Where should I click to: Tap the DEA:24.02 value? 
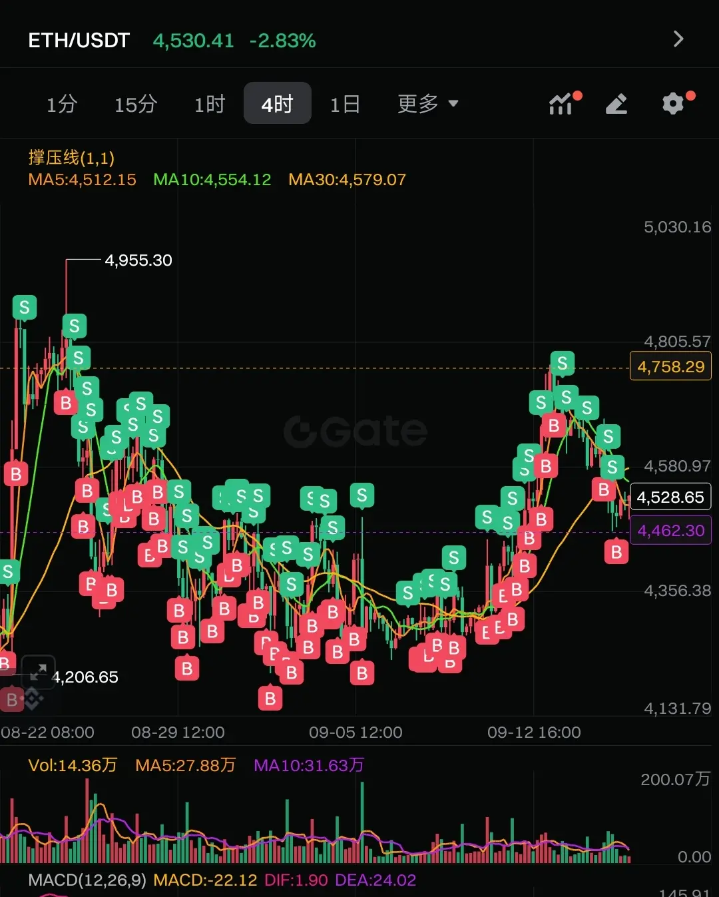[375, 880]
